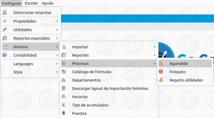The image size is (214, 118).
Task: Expand the Reportes submenu arrow in Nómina
Action: click(154, 55)
